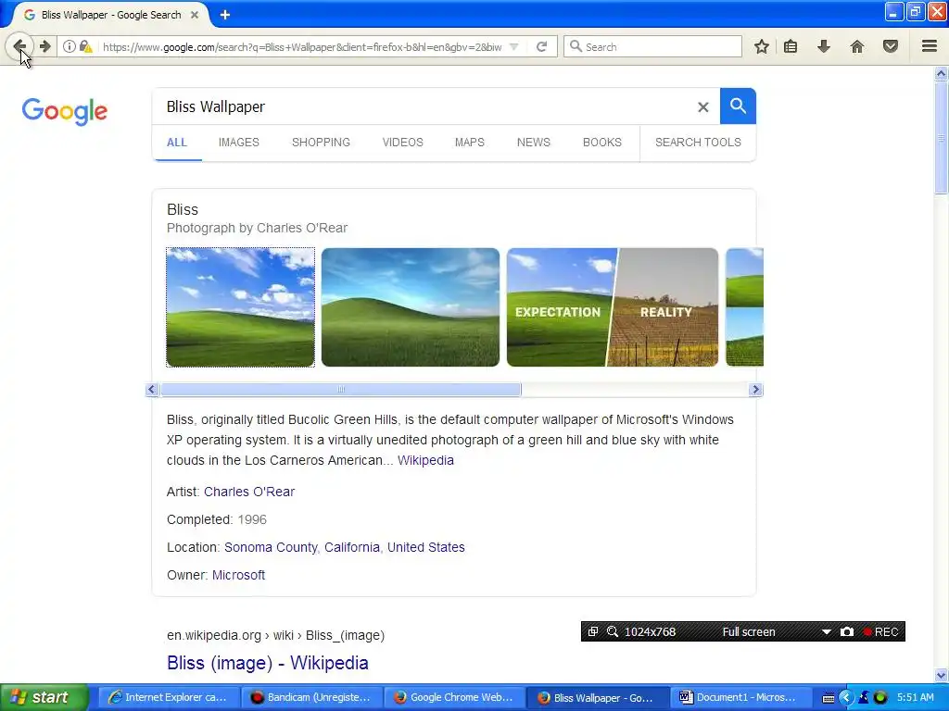This screenshot has height=711, width=949.
Task: Expand hidden system tray icons arrow
Action: [845, 697]
